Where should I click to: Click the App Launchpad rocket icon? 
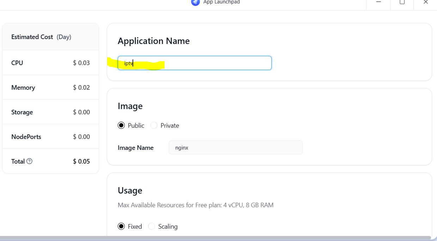195,2
